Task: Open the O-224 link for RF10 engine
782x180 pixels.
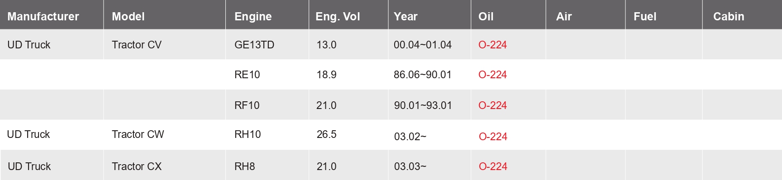Action: 492,105
